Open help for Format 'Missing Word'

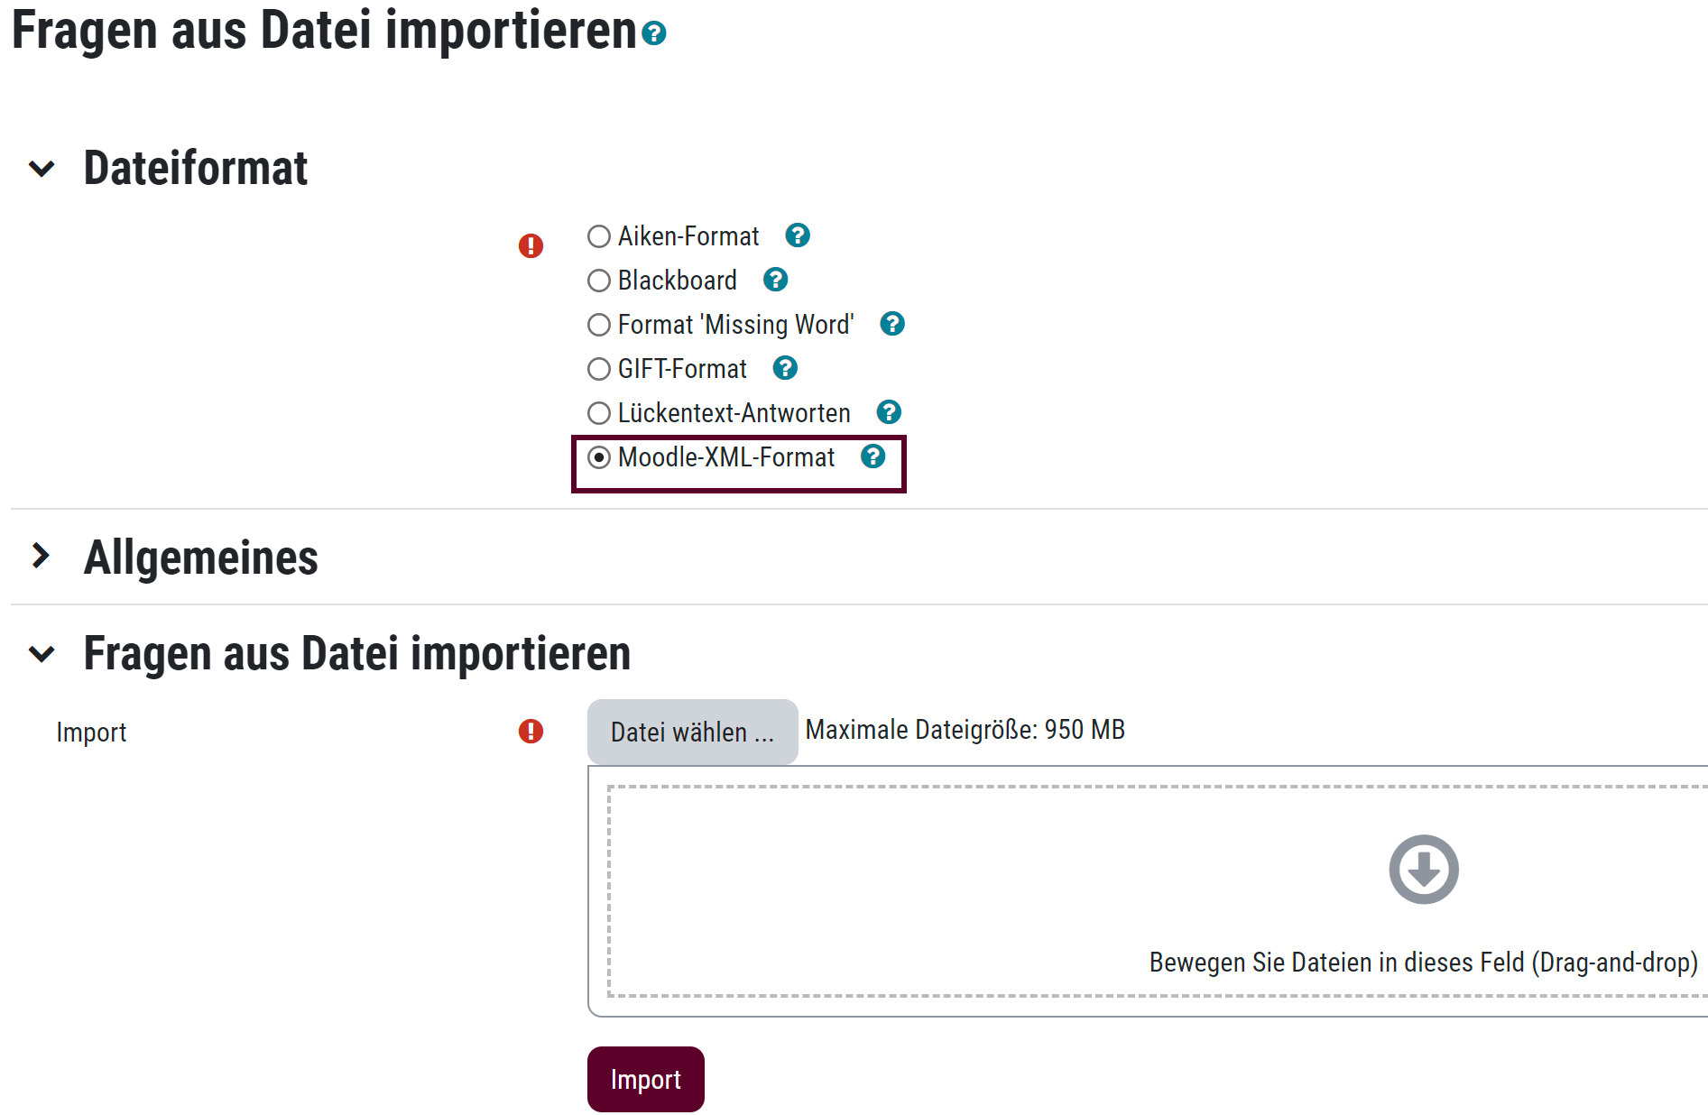click(892, 324)
